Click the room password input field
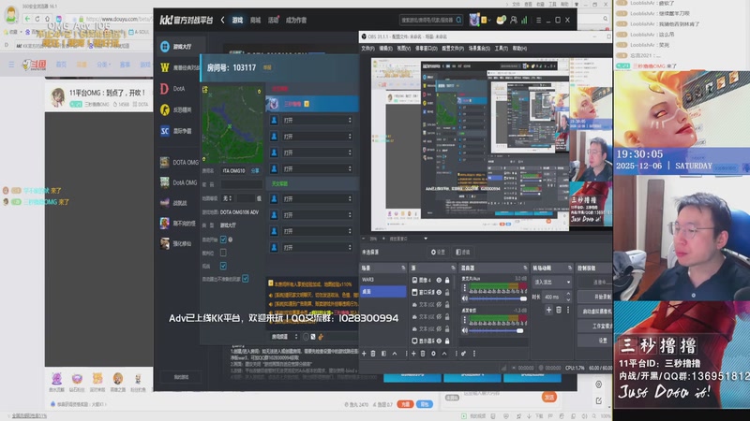This screenshot has height=421, width=750. 241,183
